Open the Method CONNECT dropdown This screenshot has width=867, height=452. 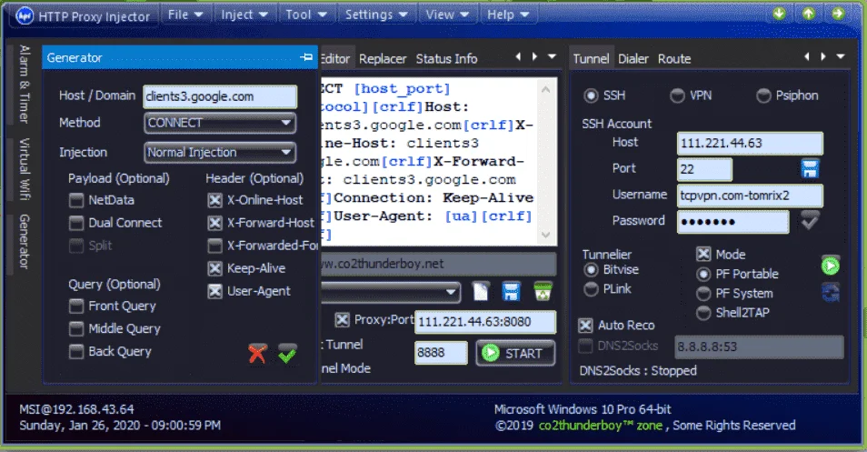[220, 123]
